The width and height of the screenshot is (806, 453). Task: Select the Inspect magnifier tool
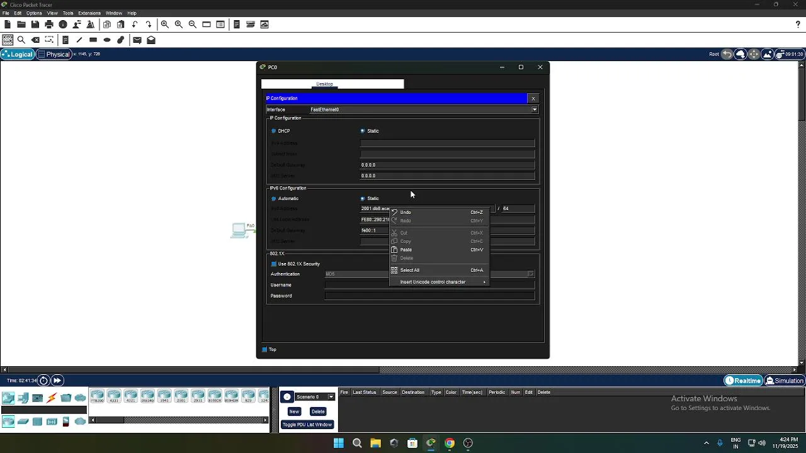pyautogui.click(x=21, y=40)
